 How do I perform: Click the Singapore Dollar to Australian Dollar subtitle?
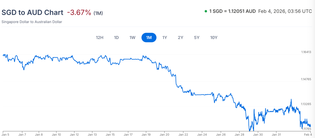coord(32,22)
